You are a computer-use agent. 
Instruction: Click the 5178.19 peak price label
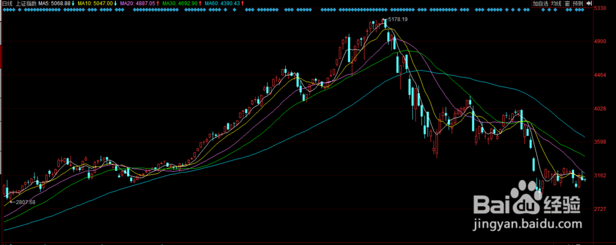coord(397,19)
